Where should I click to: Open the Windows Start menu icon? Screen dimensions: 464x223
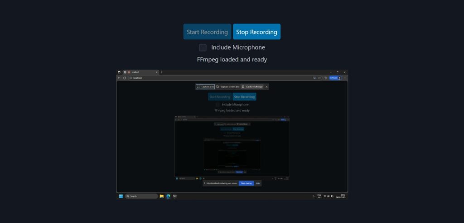pyautogui.click(x=121, y=196)
